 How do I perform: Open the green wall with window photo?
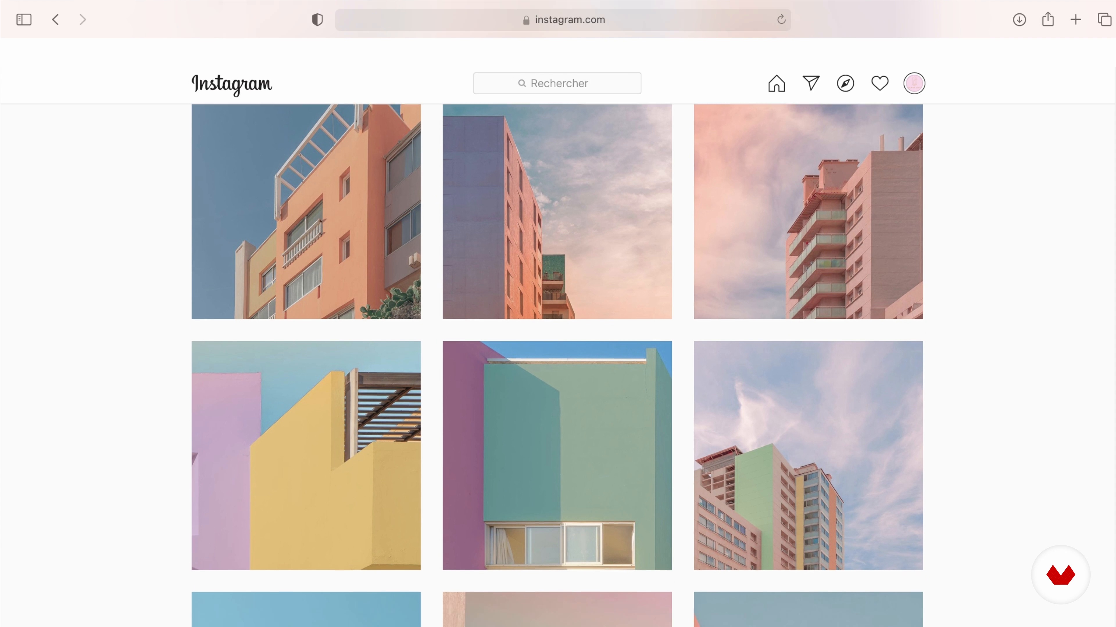click(557, 455)
